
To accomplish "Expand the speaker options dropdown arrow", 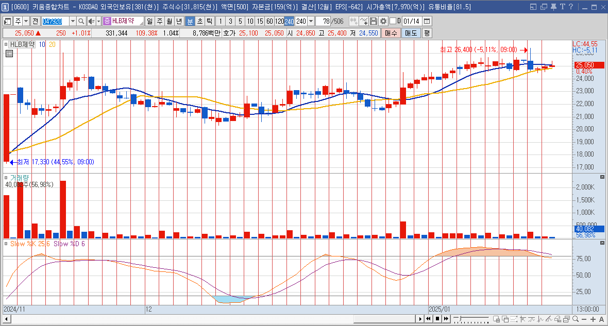I will pos(98,21).
